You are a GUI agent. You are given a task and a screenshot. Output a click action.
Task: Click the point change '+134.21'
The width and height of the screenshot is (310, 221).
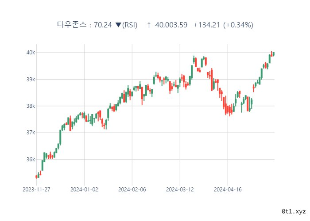(x=207, y=25)
